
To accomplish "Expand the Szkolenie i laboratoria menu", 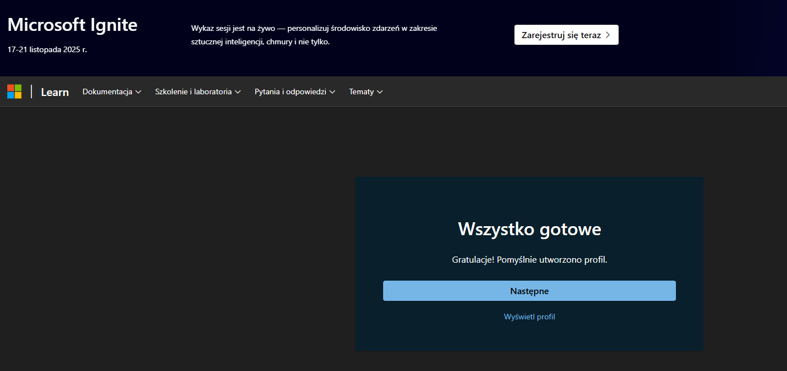I will pos(198,91).
